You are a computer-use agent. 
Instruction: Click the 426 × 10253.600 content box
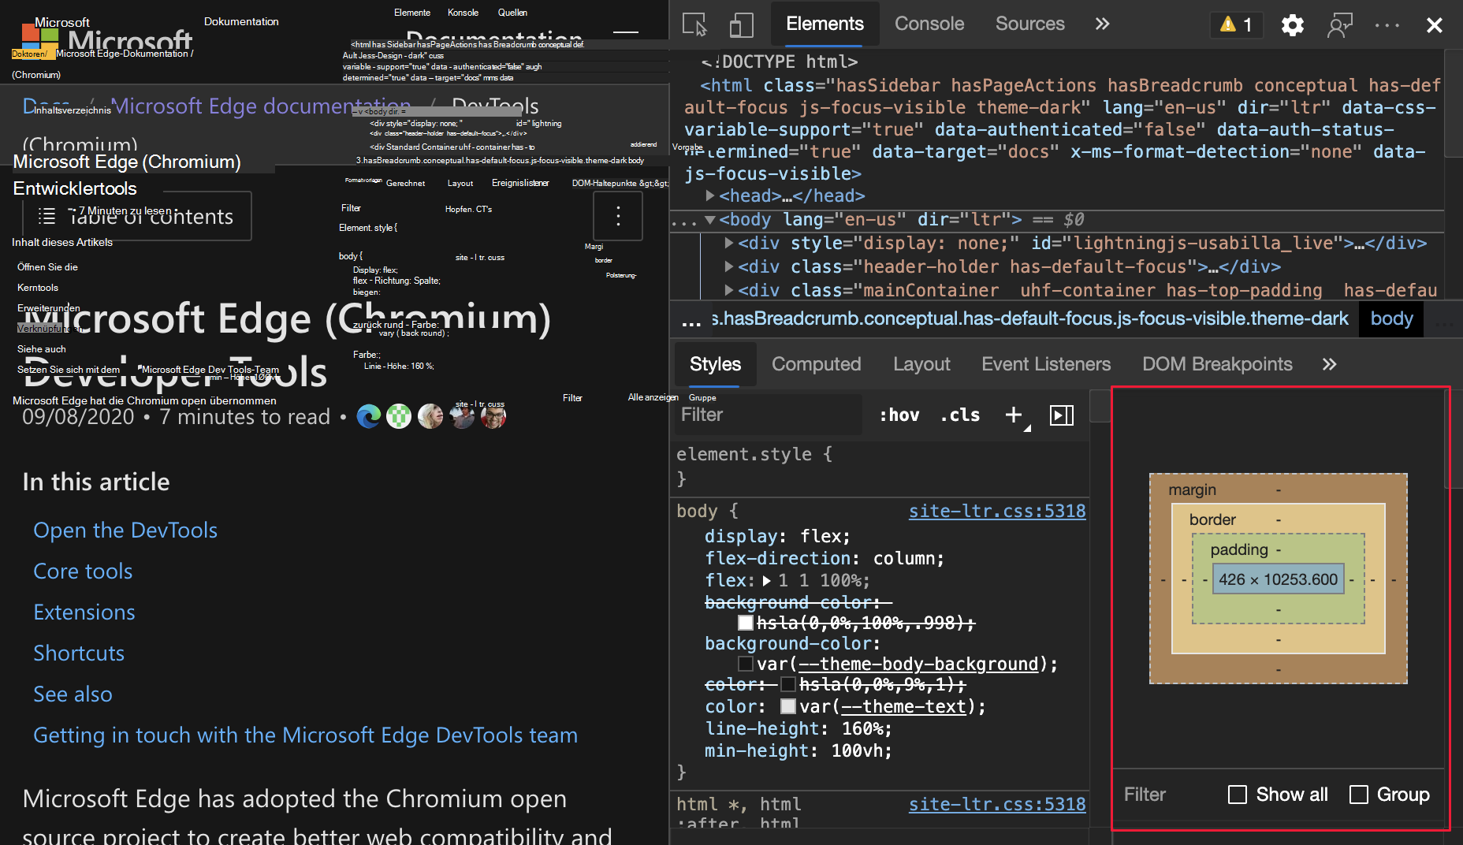pos(1278,579)
